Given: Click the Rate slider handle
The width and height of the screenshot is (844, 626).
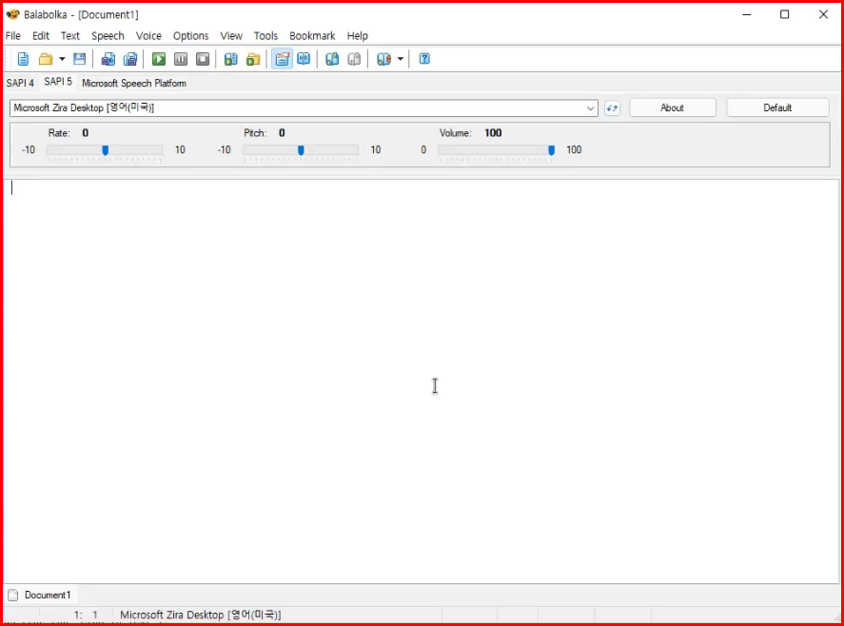Looking at the screenshot, I should coord(106,150).
